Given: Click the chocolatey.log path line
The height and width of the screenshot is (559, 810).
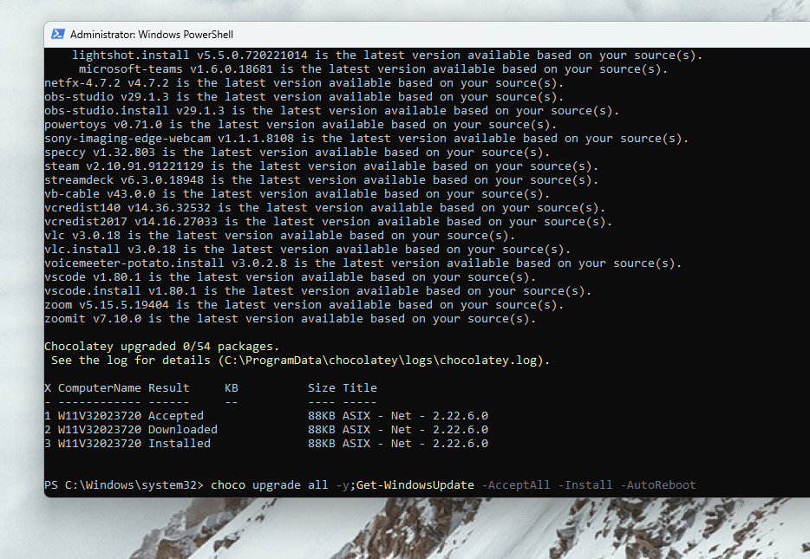Looking at the screenshot, I should coord(300,361).
